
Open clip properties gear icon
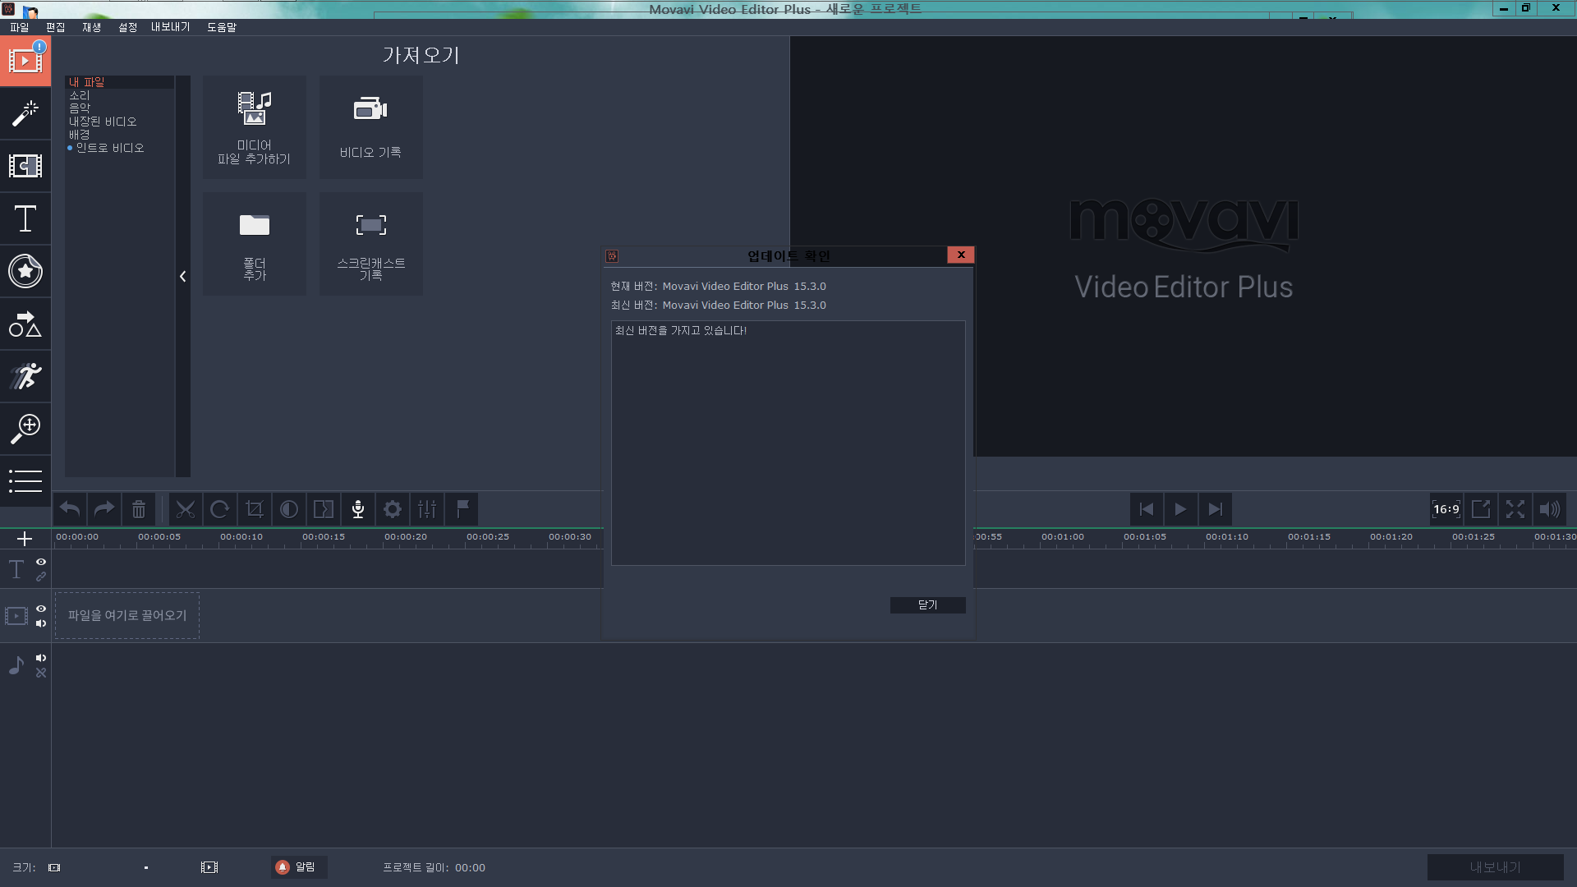tap(393, 509)
